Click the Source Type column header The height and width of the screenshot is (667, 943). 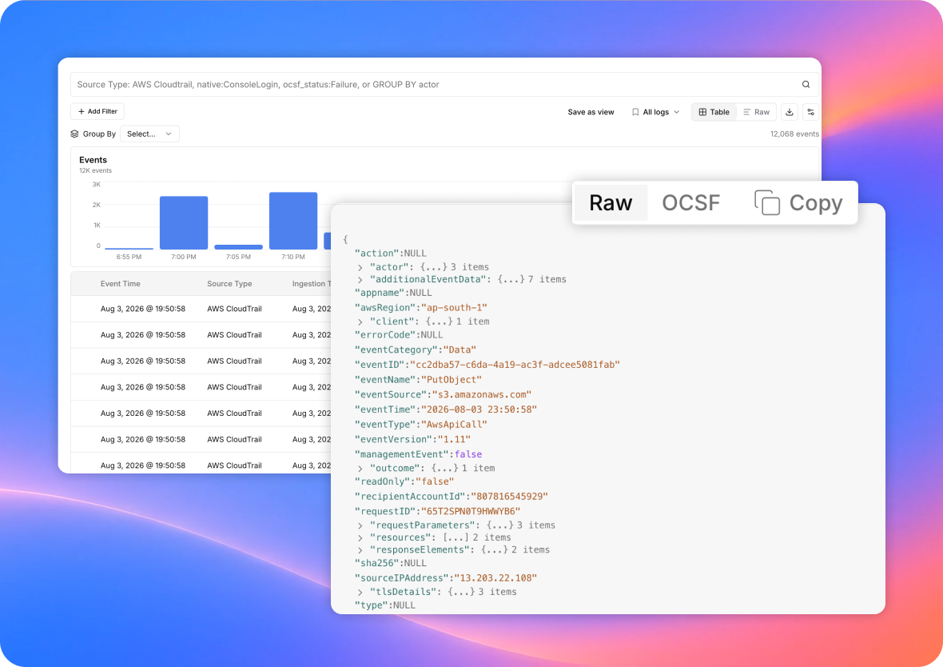point(229,284)
